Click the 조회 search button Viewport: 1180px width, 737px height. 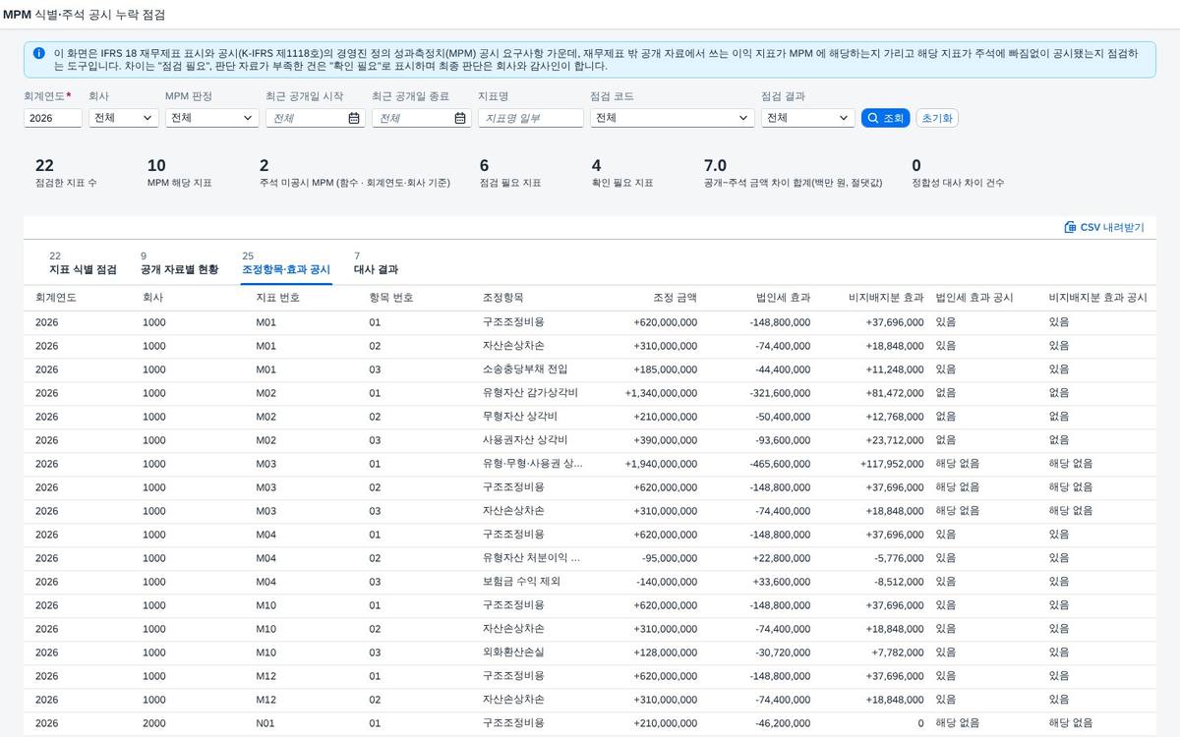(885, 118)
